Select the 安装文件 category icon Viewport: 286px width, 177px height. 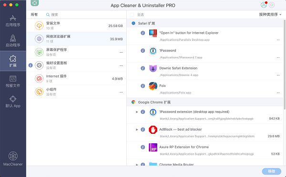39,26
